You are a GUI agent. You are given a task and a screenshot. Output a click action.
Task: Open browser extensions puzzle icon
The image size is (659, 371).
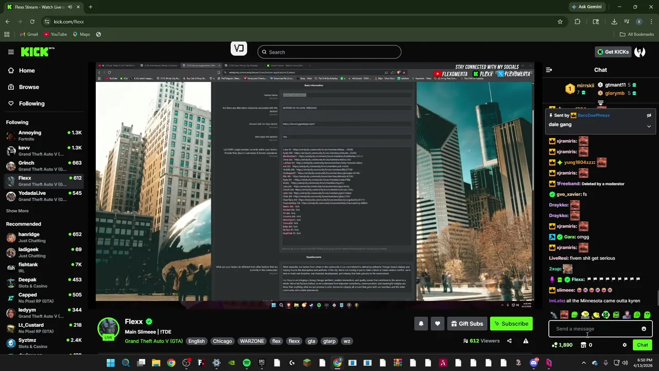coord(577,22)
